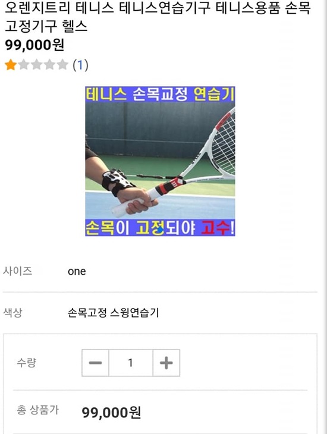The image size is (327, 434).
Task: Click the 색상 label
Action: (12, 313)
